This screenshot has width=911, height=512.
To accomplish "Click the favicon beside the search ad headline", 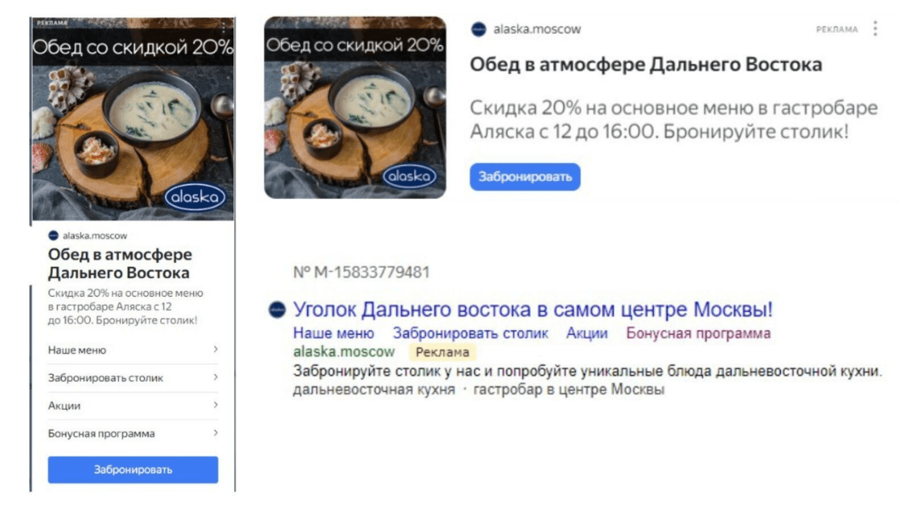I will (277, 310).
